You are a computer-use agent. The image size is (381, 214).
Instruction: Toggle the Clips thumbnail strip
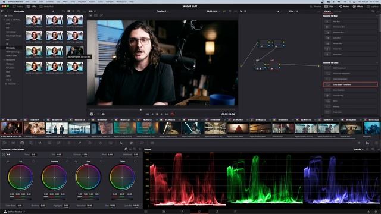tap(329, 7)
